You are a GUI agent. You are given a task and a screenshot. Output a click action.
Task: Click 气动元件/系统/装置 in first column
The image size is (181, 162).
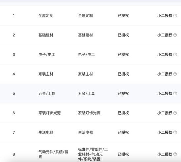[x=53, y=154]
